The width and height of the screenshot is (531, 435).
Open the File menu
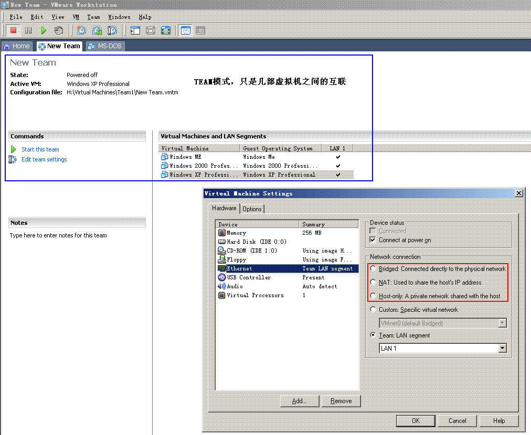tap(16, 17)
